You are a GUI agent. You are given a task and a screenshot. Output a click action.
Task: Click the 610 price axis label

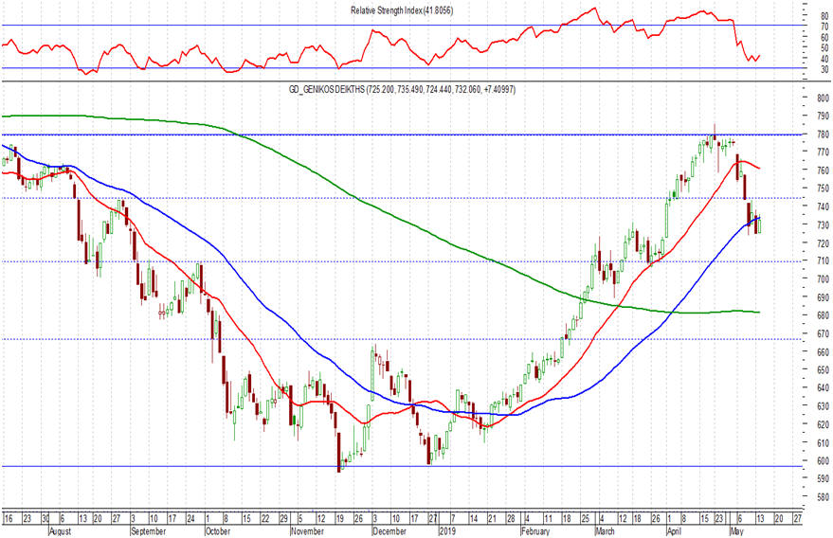[823, 442]
